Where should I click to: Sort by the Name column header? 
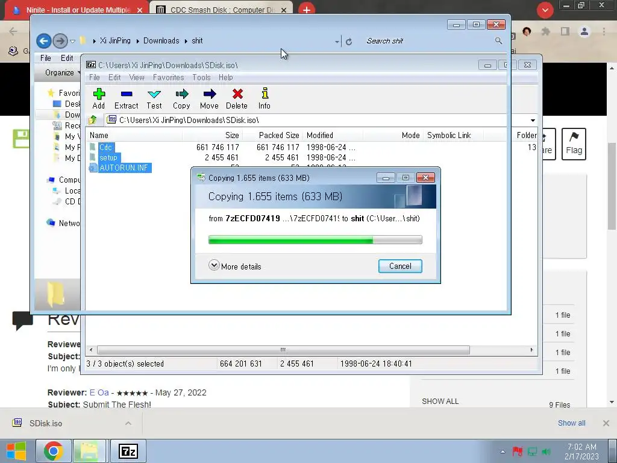[x=134, y=136]
